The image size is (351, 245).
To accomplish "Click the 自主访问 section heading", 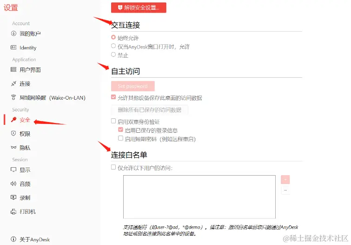I will (126, 71).
